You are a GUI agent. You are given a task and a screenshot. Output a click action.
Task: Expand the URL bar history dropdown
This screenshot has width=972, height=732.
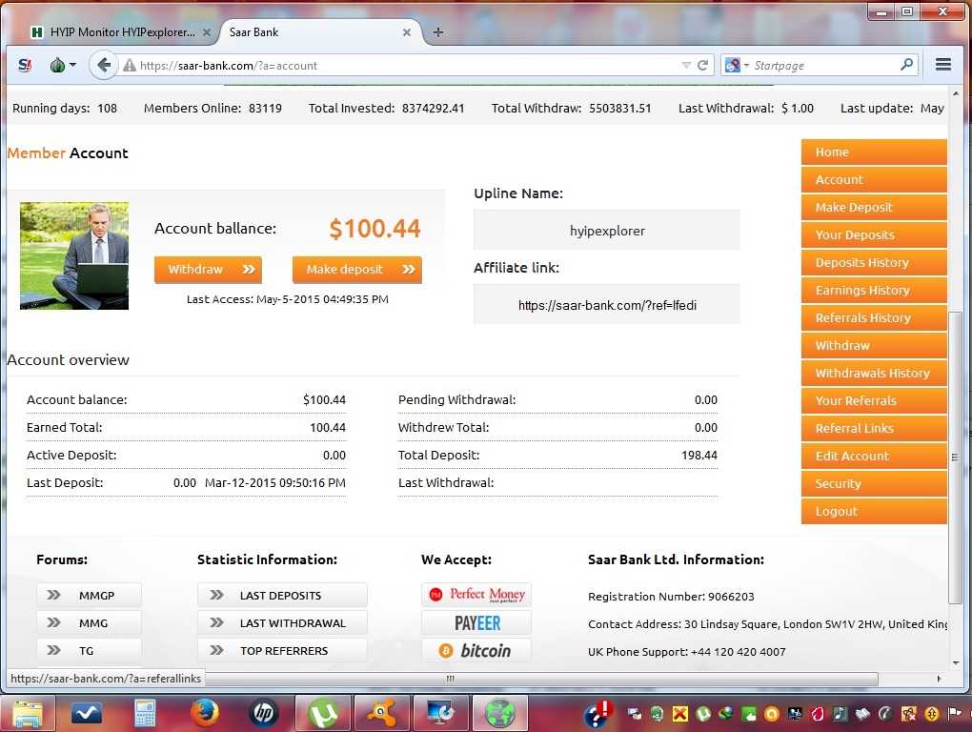pyautogui.click(x=686, y=66)
